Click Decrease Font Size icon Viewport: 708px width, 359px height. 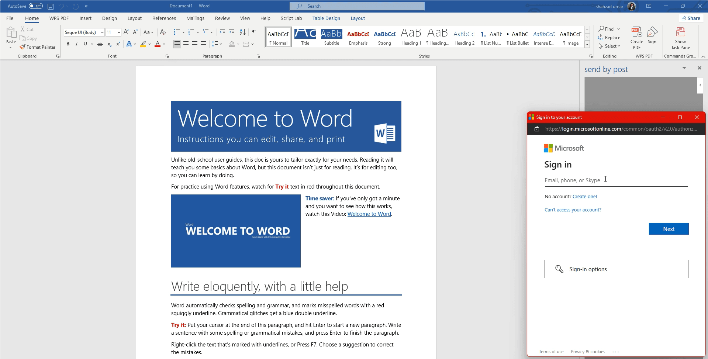[135, 32]
